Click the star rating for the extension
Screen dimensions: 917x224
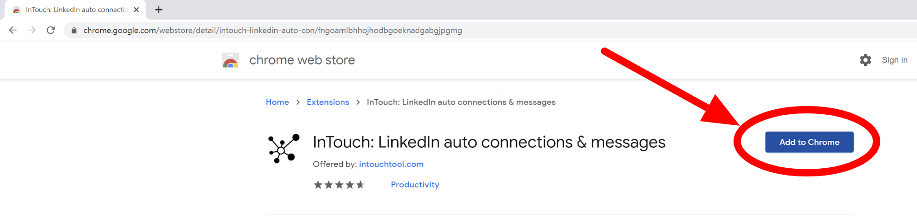[339, 185]
